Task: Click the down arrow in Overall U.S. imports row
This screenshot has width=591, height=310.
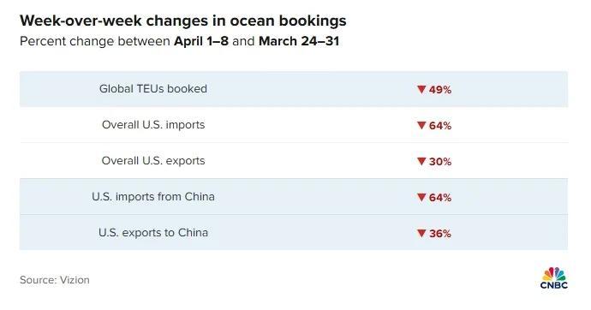Action: click(x=421, y=125)
